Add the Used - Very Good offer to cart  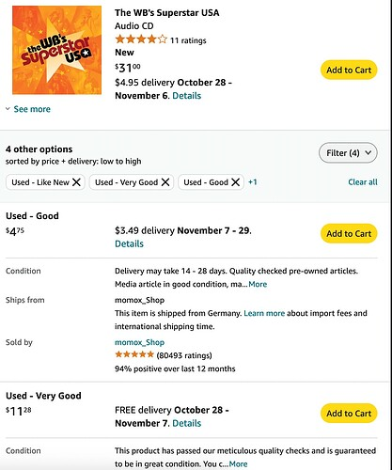click(349, 414)
